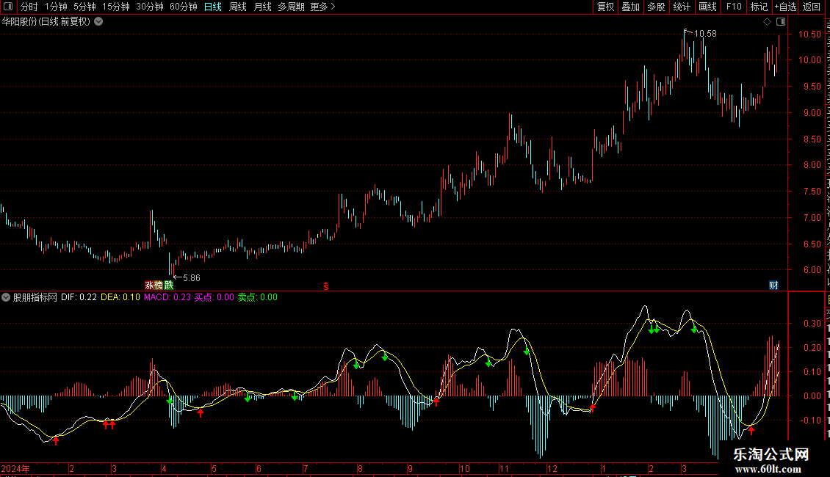Image resolution: width=830 pixels, height=477 pixels.
Task: Click the 10.50 price axis label
Action: pos(809,34)
